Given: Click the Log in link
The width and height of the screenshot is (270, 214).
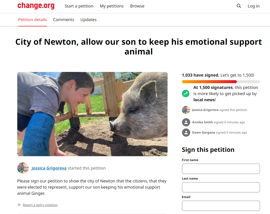Looking at the screenshot, I should pyautogui.click(x=254, y=6).
